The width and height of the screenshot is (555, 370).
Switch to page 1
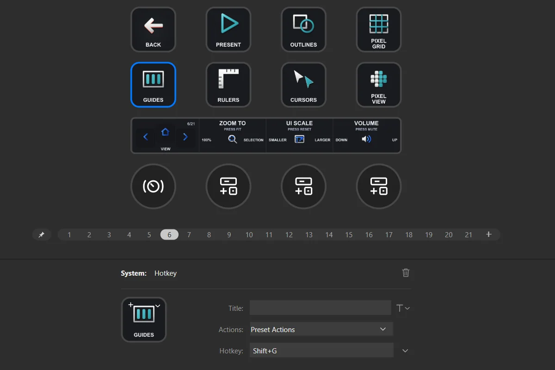pyautogui.click(x=69, y=235)
